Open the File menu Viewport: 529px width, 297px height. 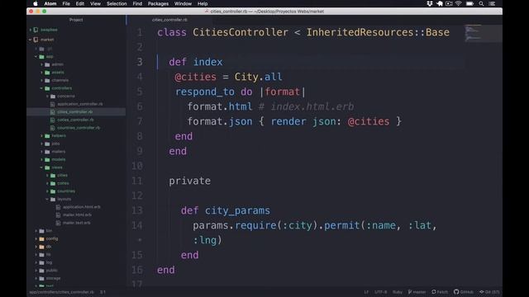coord(66,3)
